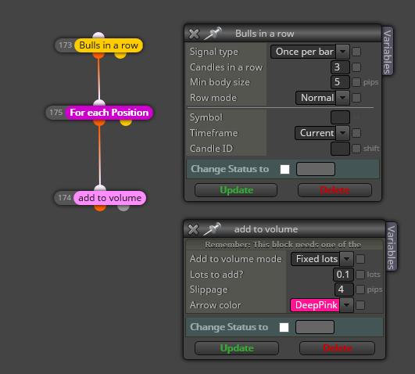Click Change Status field in Bulls in a row

(x=316, y=169)
